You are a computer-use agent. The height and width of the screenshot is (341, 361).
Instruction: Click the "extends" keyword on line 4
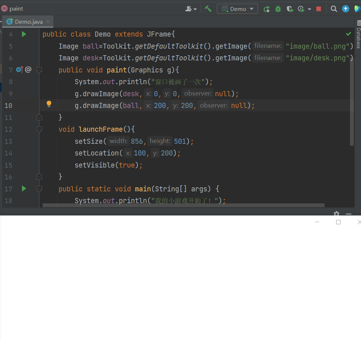click(x=129, y=34)
